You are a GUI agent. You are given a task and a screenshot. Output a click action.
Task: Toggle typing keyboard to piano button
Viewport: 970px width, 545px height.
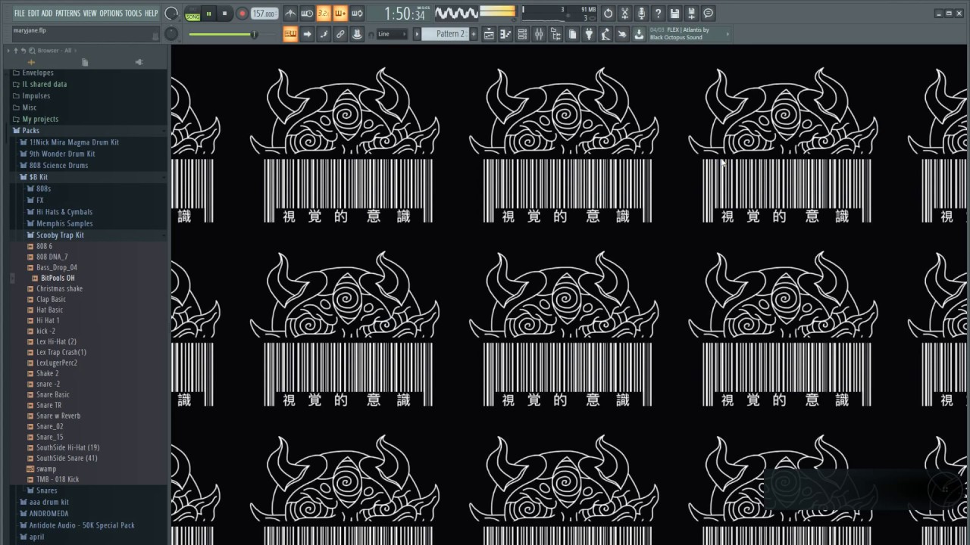[x=290, y=34]
